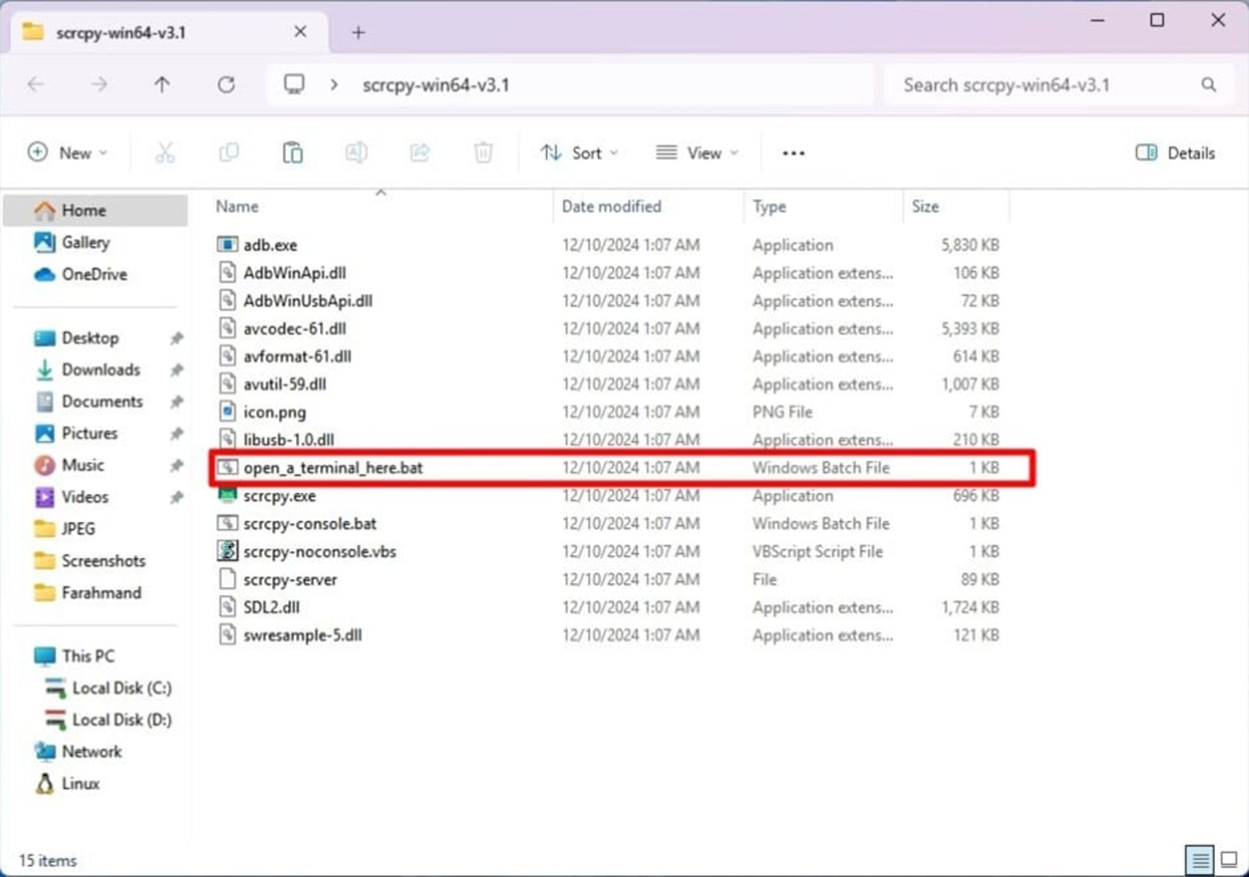Click the Delete toolbar icon
Screen dimensions: 1249x877
pos(483,153)
